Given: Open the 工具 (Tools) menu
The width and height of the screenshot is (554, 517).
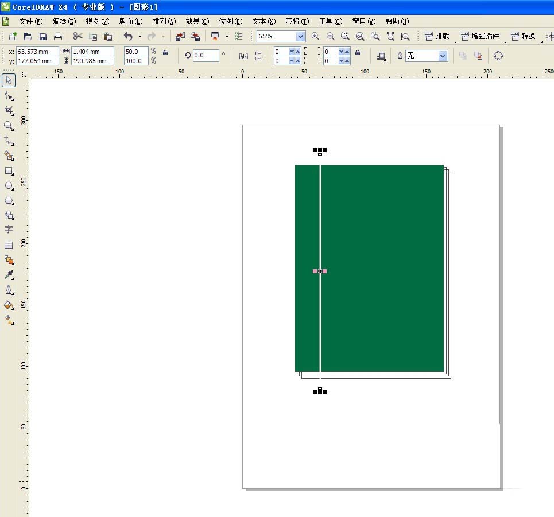Looking at the screenshot, I should [x=330, y=21].
